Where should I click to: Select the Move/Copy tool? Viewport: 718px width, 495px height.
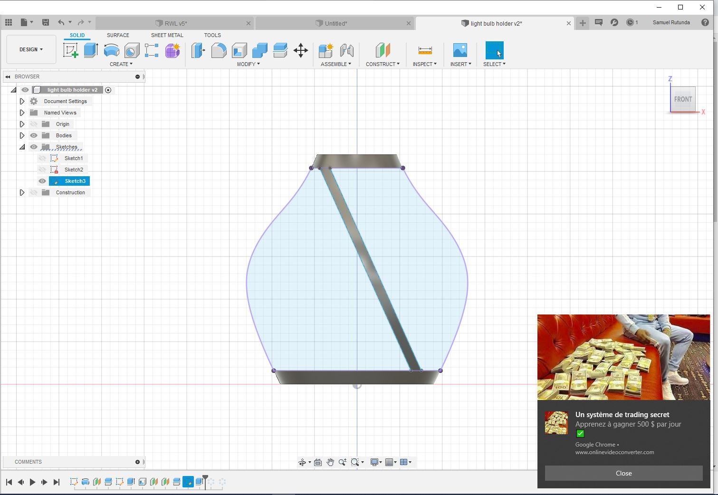301,50
